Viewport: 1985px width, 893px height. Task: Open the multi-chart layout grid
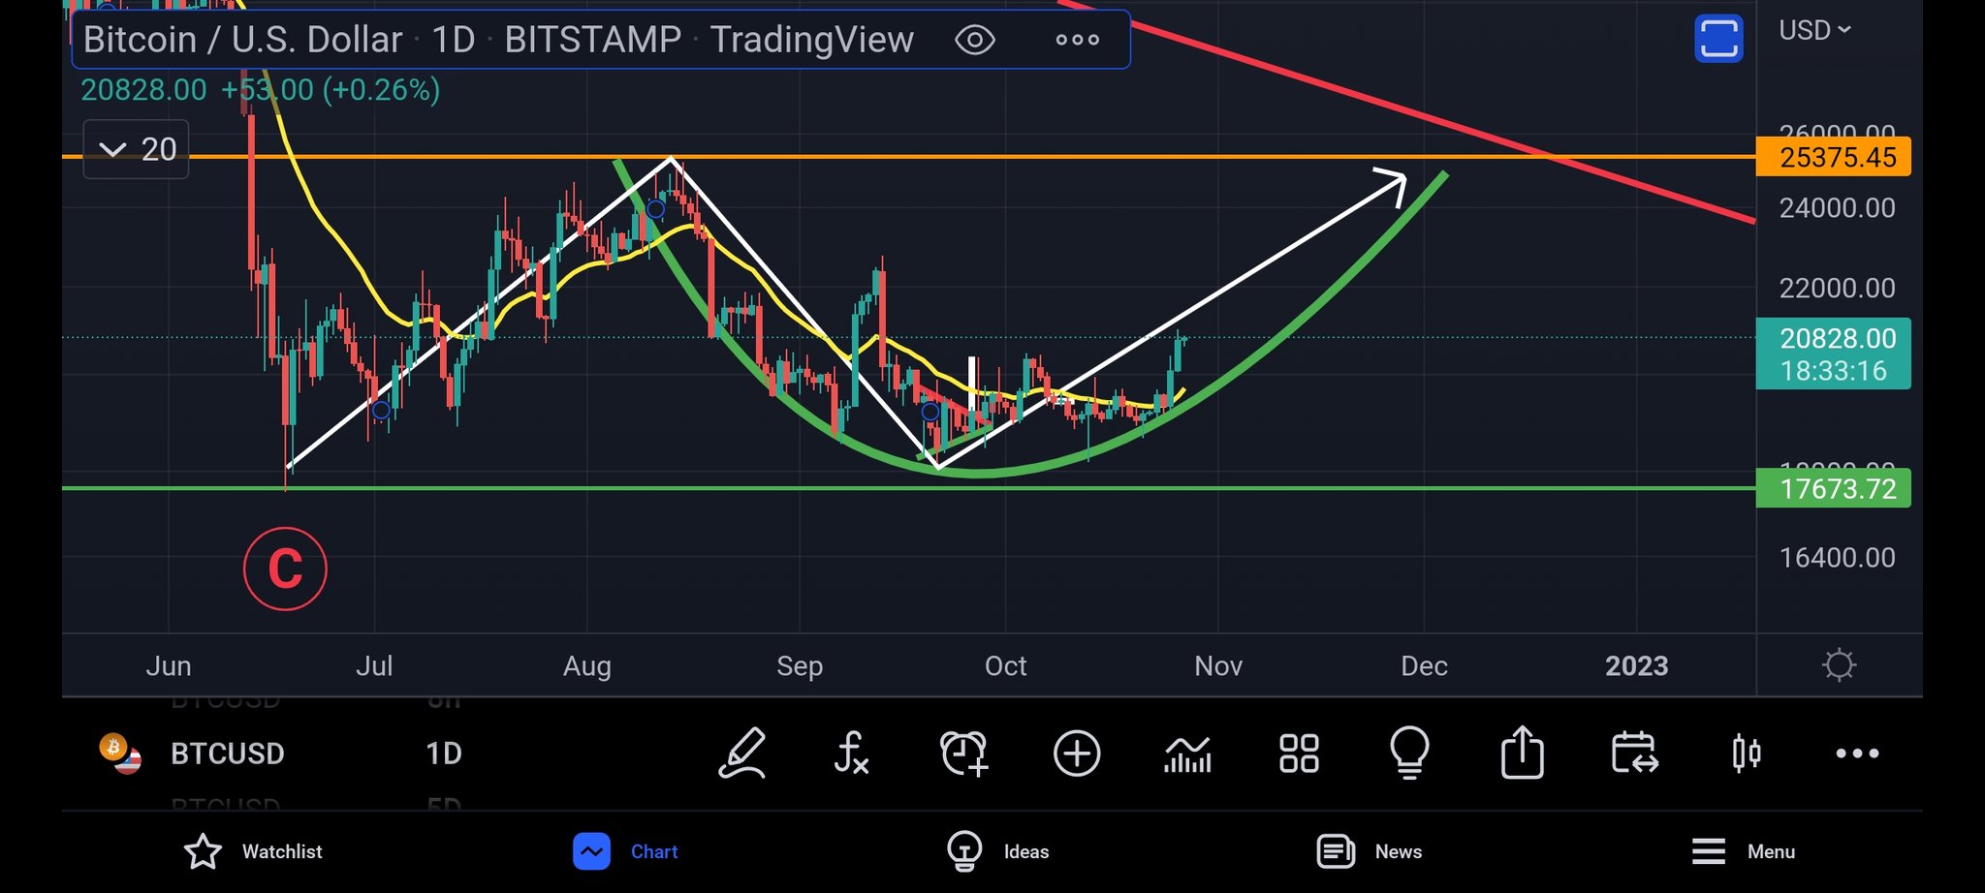point(1299,754)
